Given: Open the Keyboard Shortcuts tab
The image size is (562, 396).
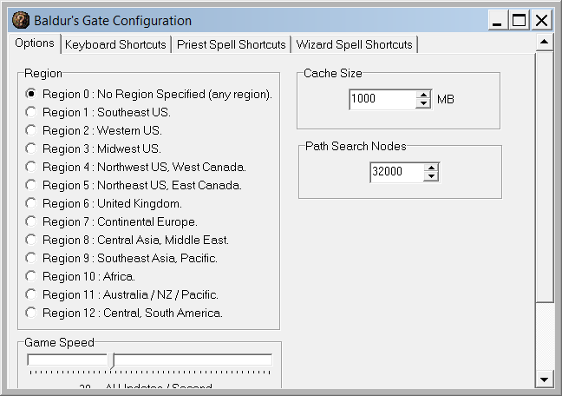Looking at the screenshot, I should [x=115, y=44].
